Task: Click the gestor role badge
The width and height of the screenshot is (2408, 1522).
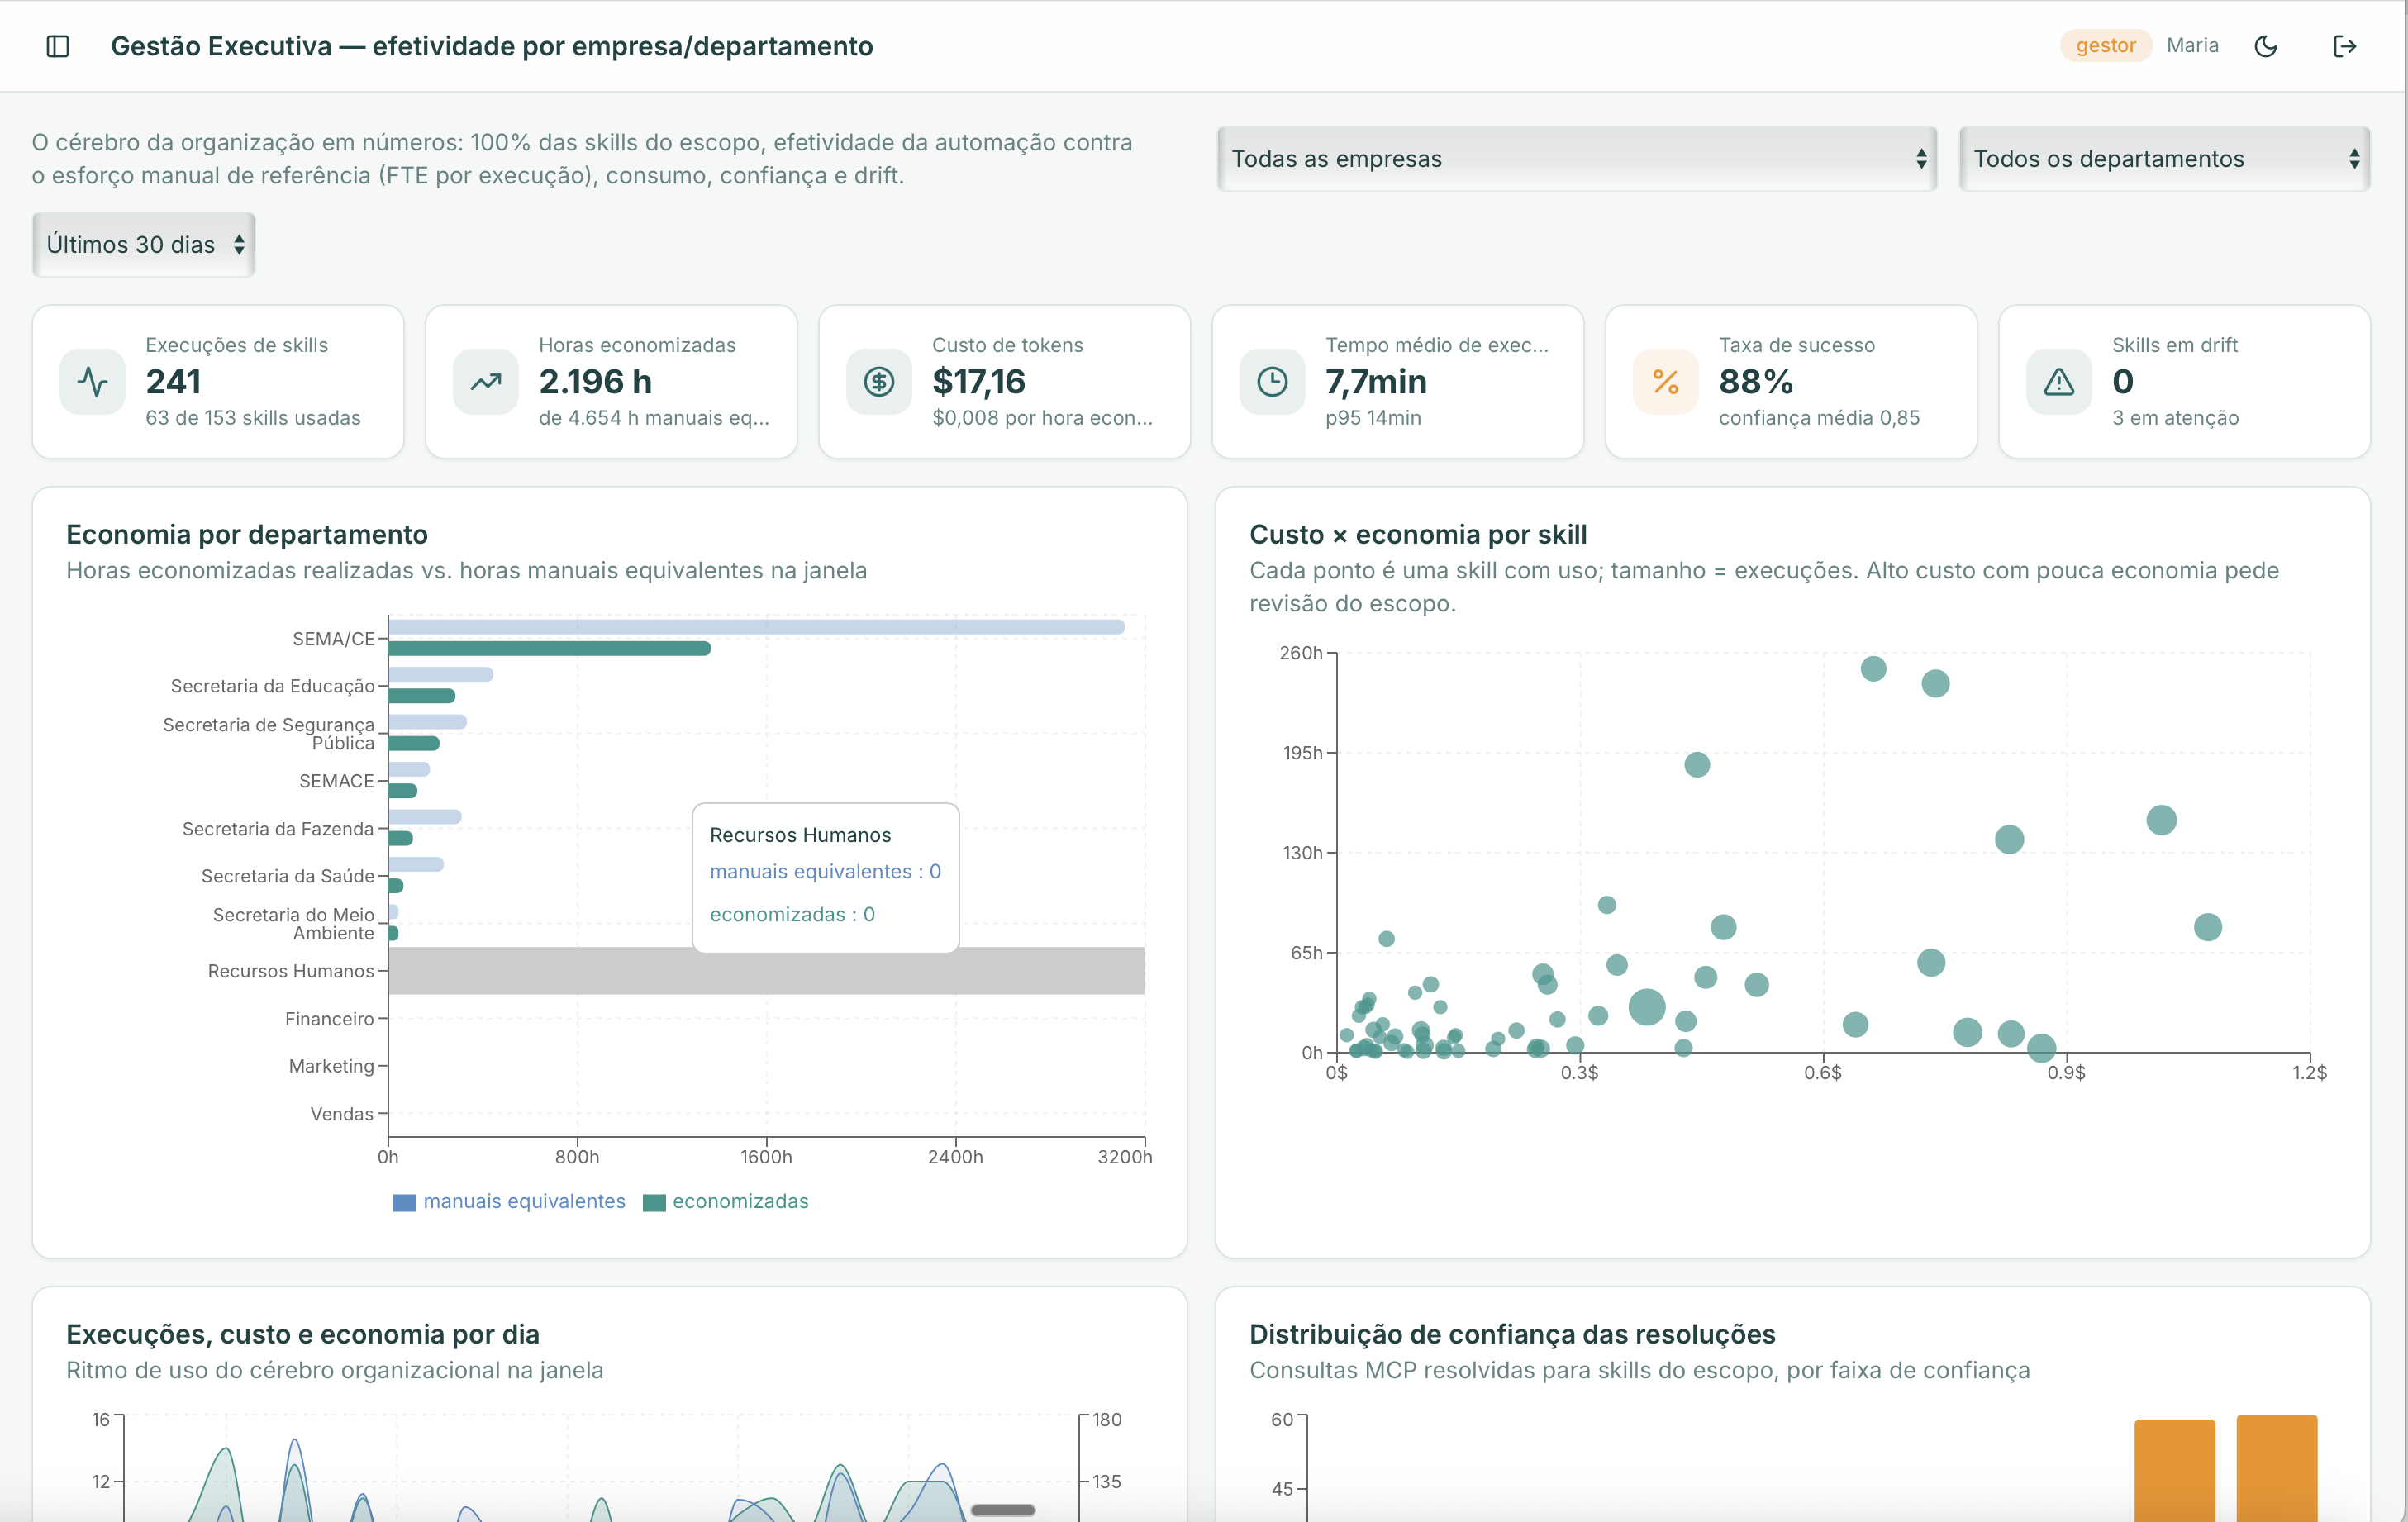Action: [2105, 45]
